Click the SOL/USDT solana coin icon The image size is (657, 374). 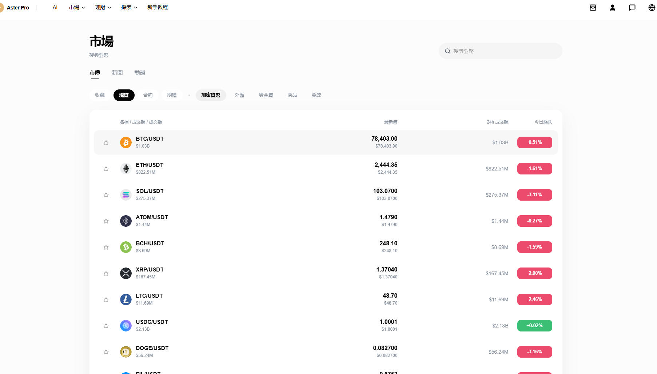[126, 195]
